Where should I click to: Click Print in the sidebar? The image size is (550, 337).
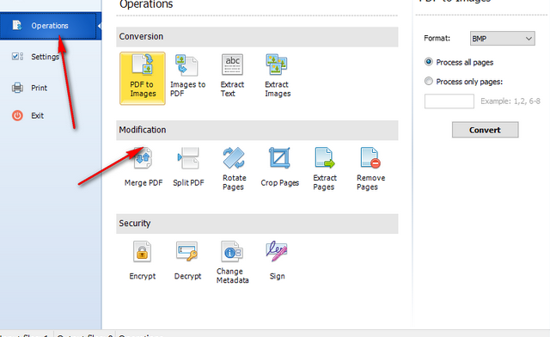click(x=29, y=88)
